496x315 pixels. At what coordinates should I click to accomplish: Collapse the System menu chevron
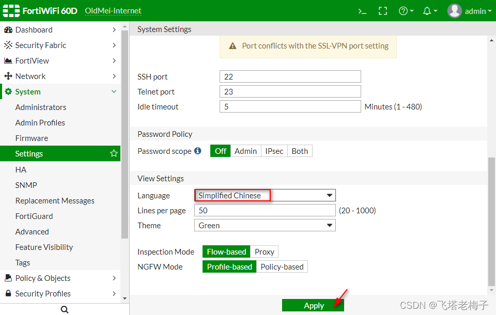[x=114, y=91]
